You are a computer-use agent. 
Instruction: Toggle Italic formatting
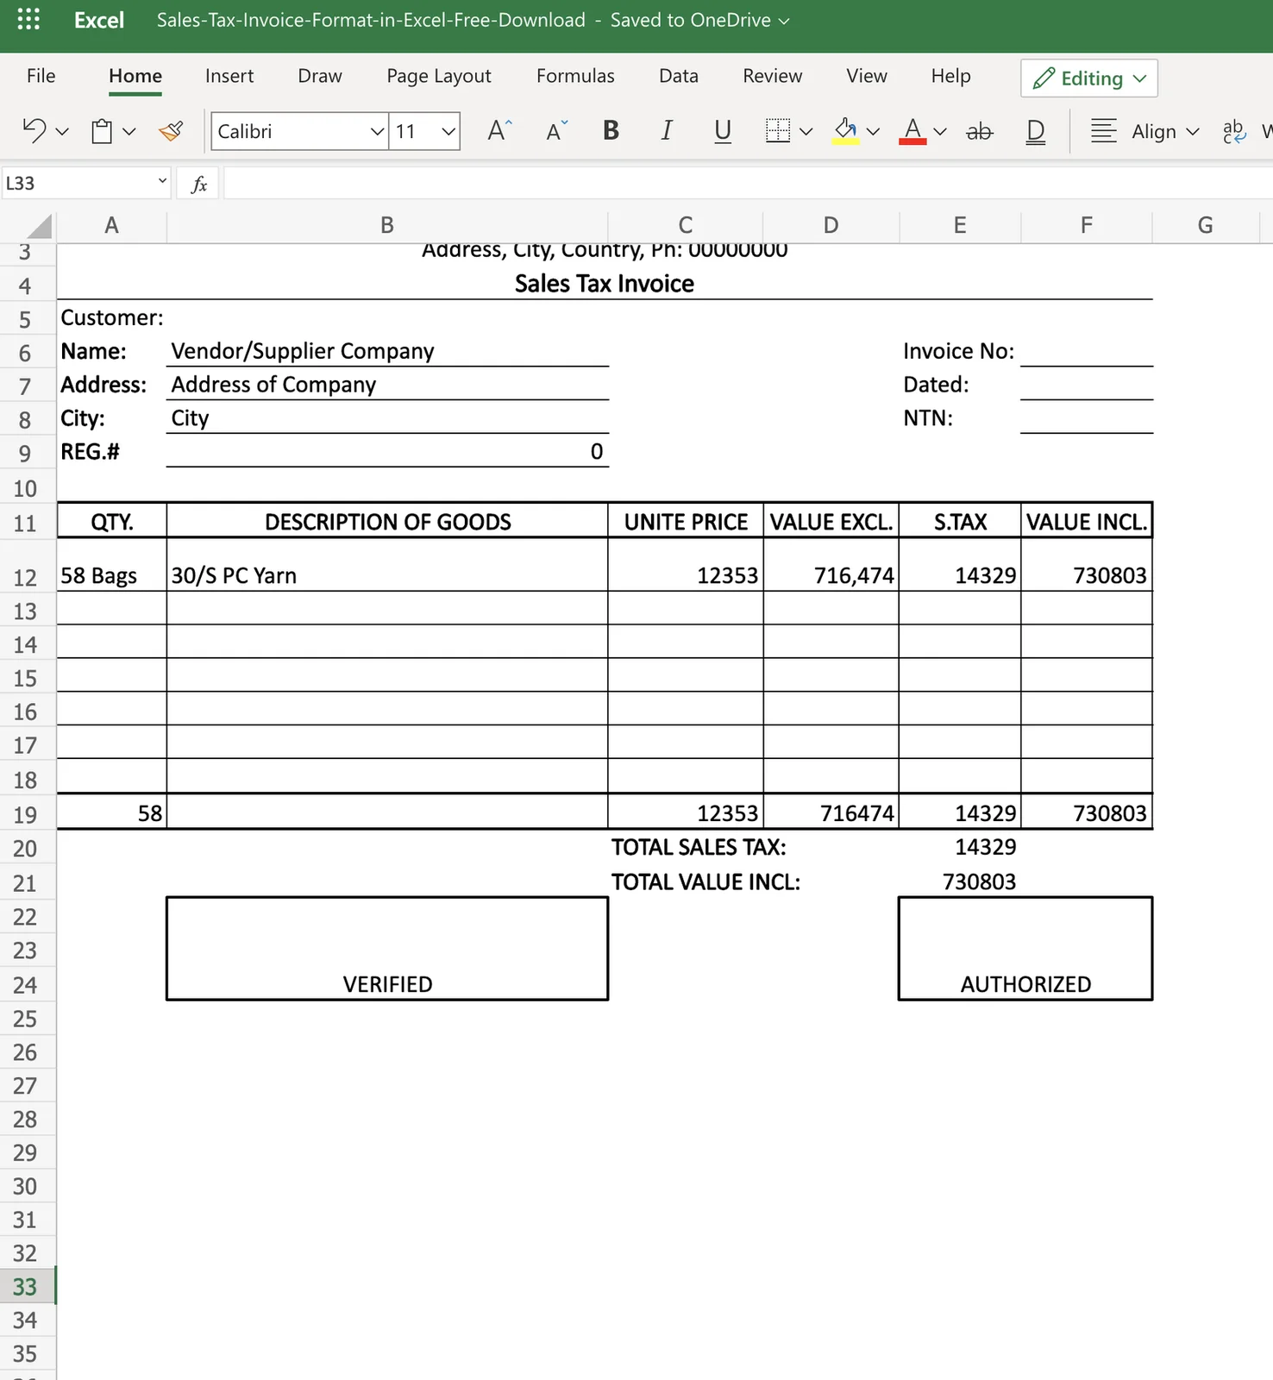[x=667, y=131]
